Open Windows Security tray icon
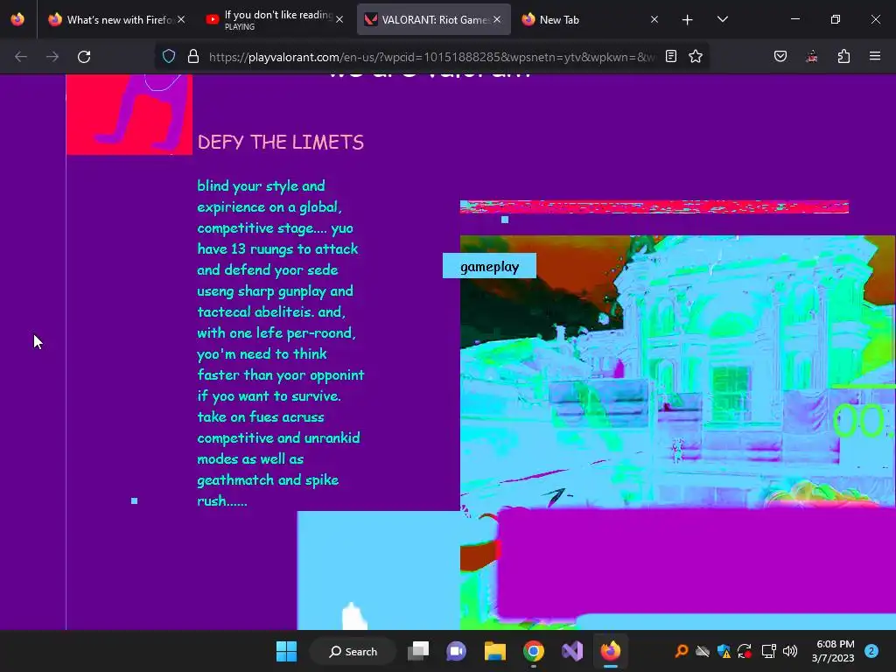Viewport: 896px width, 672px height. click(724, 651)
